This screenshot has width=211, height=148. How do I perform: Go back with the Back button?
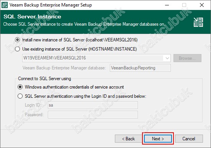(x=128, y=138)
